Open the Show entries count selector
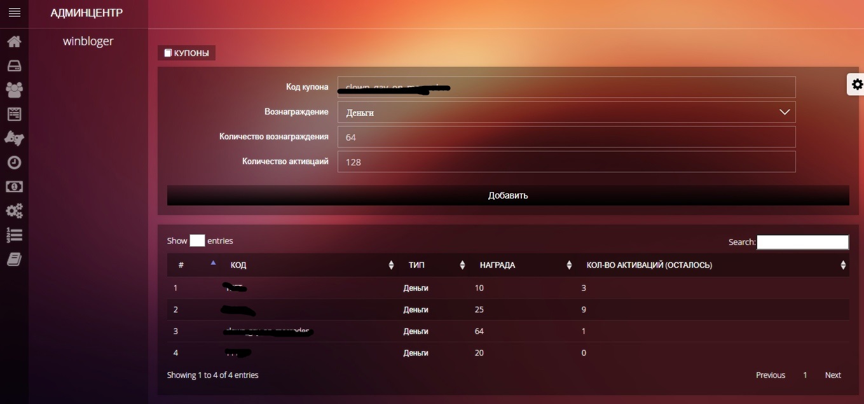The width and height of the screenshot is (864, 404). pos(197,241)
